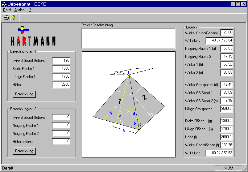Select Winkel Grundrißebene field showing 120
Image resolution: width=248 pixels, height=172 pixels.
[x=61, y=61]
